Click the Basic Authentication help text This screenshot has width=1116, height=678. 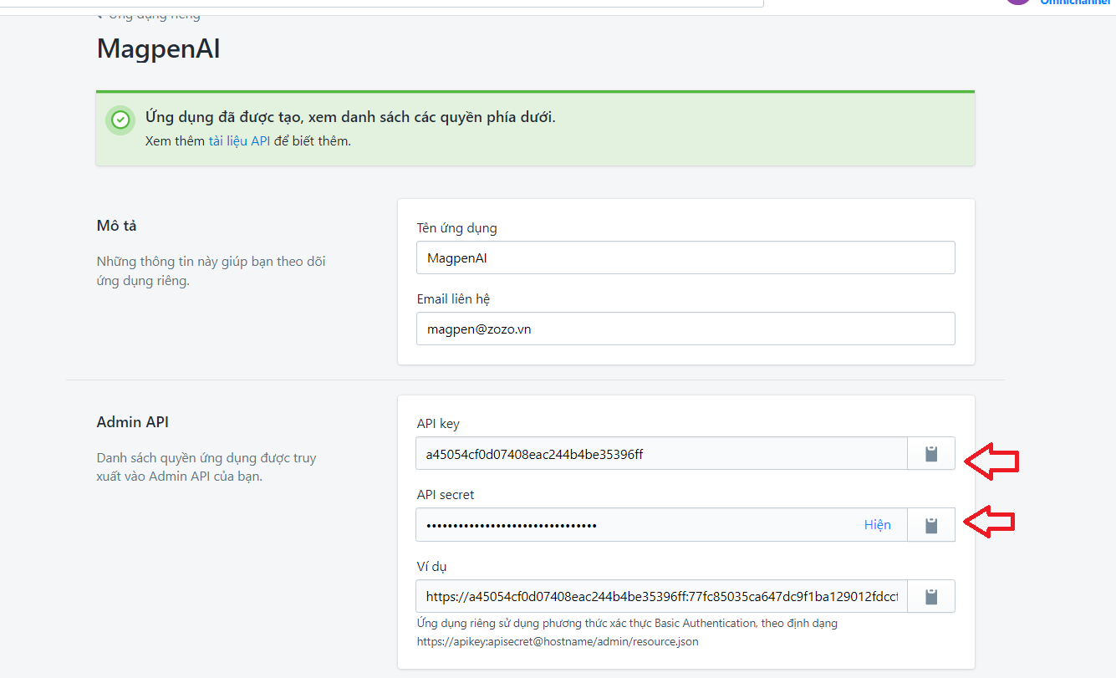tap(627, 632)
